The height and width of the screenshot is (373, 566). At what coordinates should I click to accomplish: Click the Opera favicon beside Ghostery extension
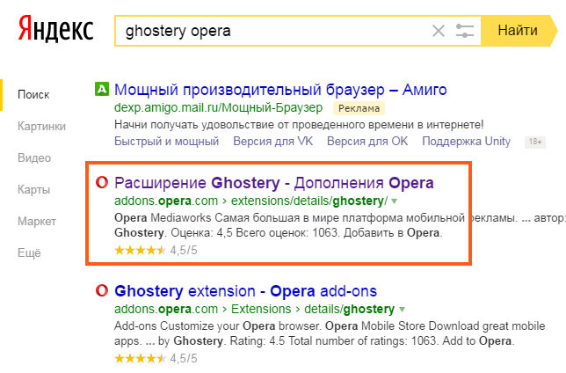tap(102, 291)
